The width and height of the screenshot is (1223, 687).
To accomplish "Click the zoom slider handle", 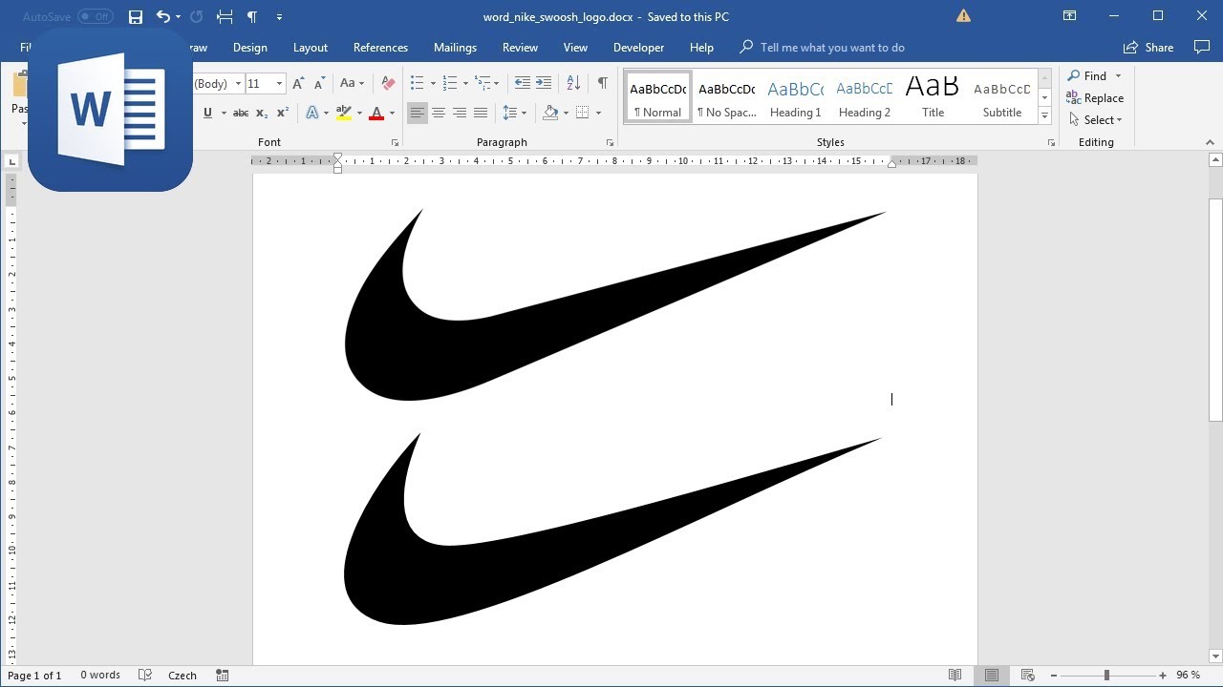I will point(1106,676).
